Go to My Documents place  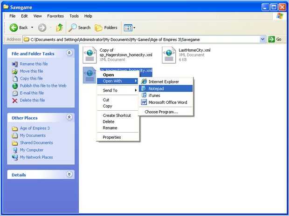33,135
